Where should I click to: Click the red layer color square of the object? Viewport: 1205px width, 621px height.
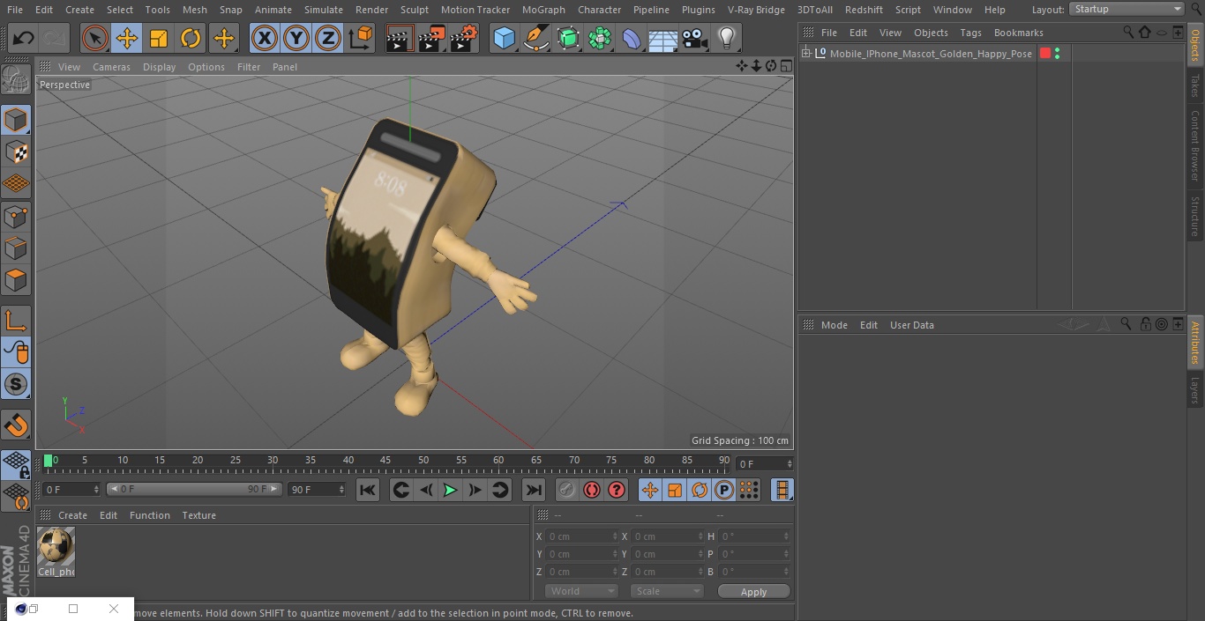(x=1045, y=54)
